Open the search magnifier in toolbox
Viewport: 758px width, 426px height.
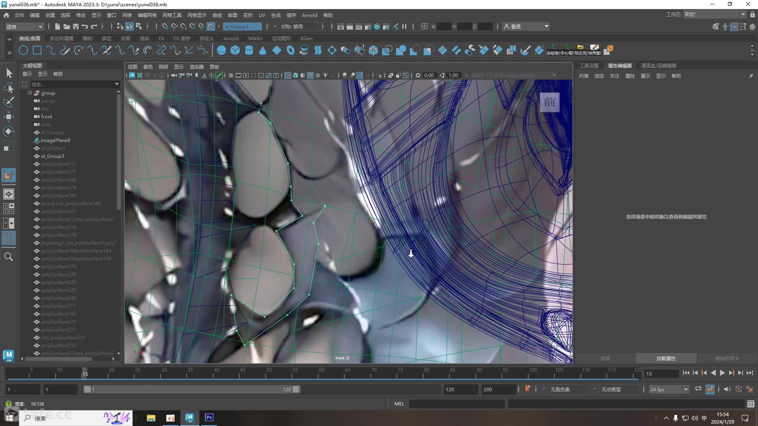coord(9,257)
